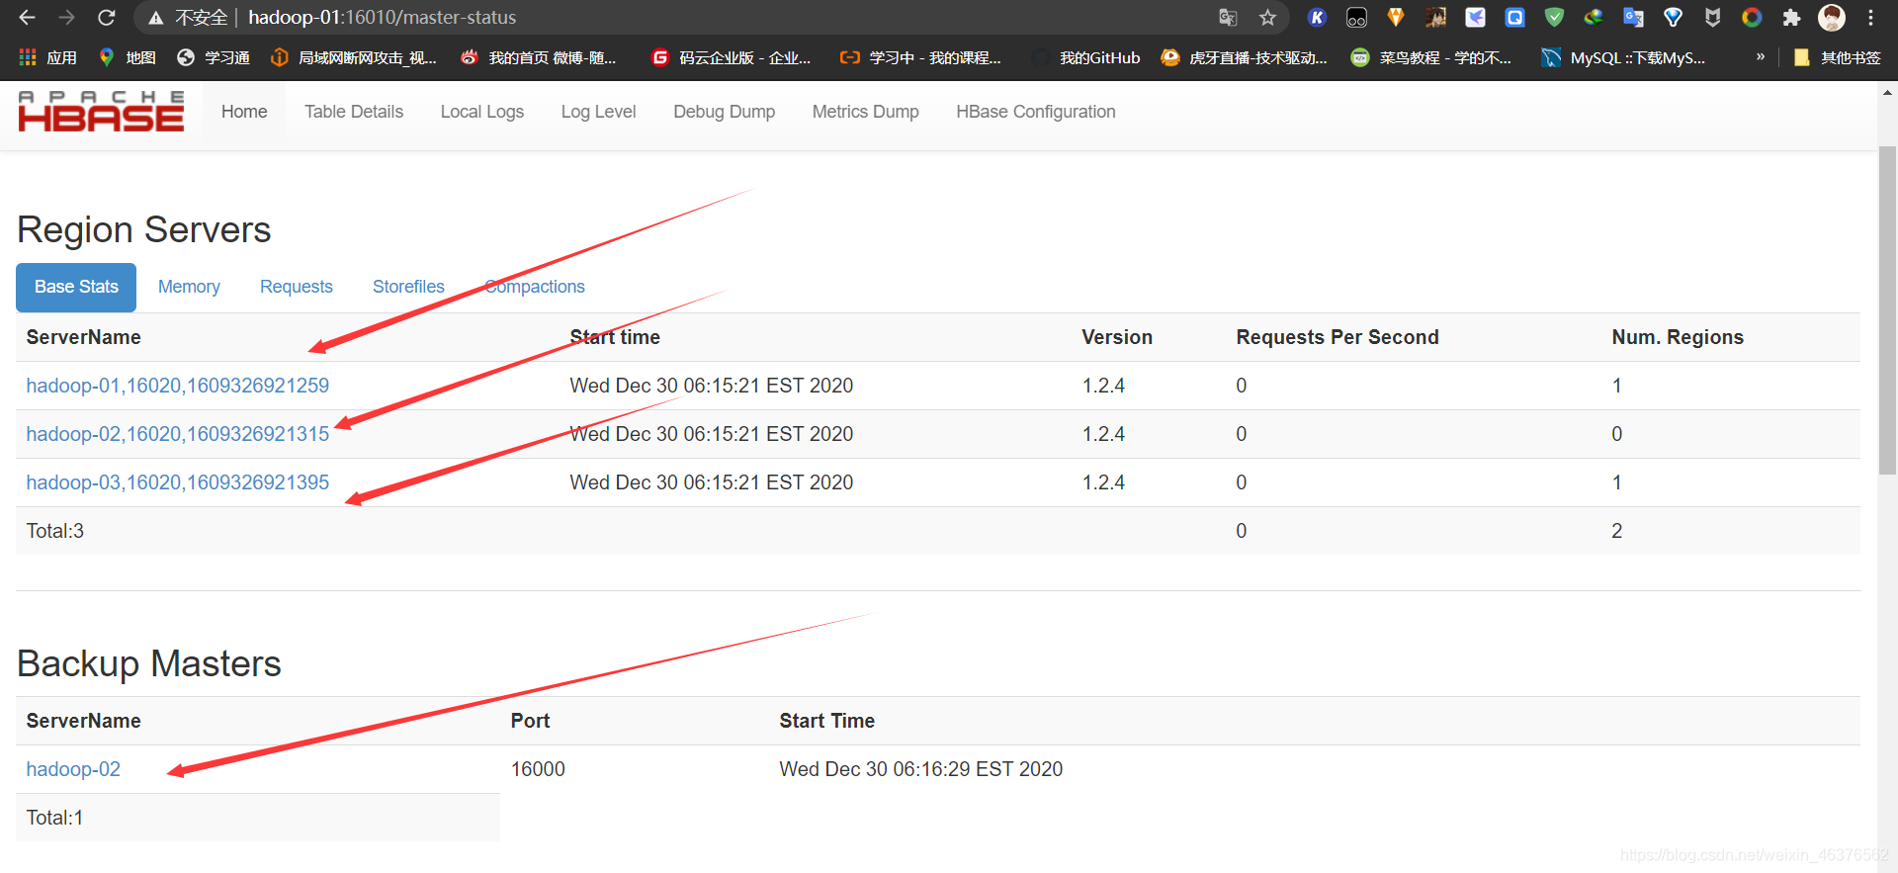Switch to the Compactions tab
Viewport: 1898px width, 873px height.
(x=535, y=287)
